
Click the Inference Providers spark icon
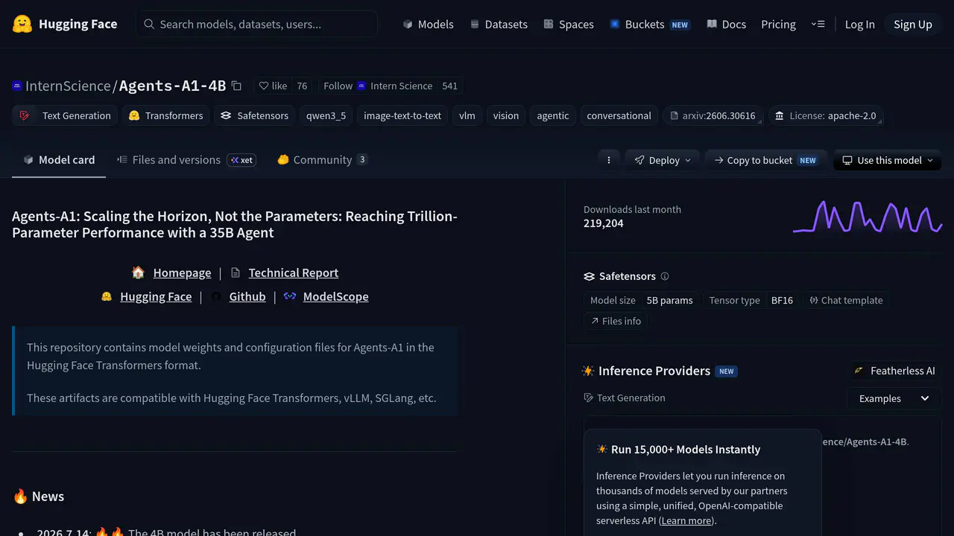[588, 371]
